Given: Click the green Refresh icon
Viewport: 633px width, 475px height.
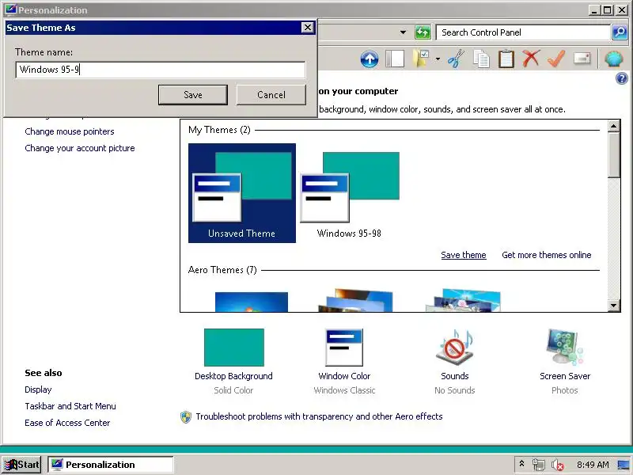Looking at the screenshot, I should click(423, 32).
